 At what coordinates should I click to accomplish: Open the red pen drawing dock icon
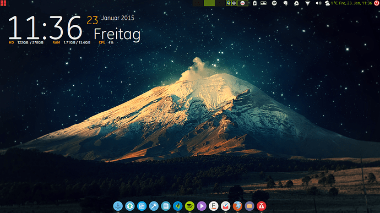225,206
